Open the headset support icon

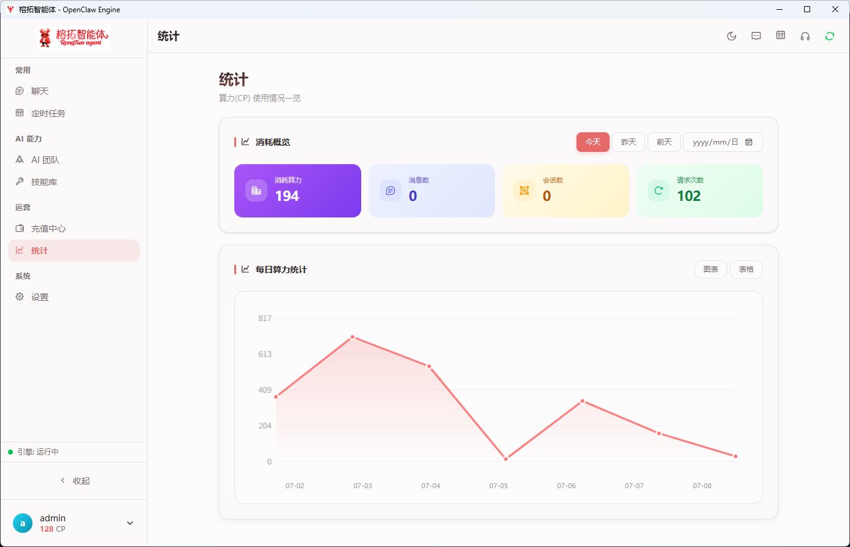(805, 36)
